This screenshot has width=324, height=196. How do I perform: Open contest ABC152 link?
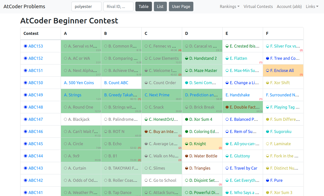pyautogui.click(x=36, y=58)
